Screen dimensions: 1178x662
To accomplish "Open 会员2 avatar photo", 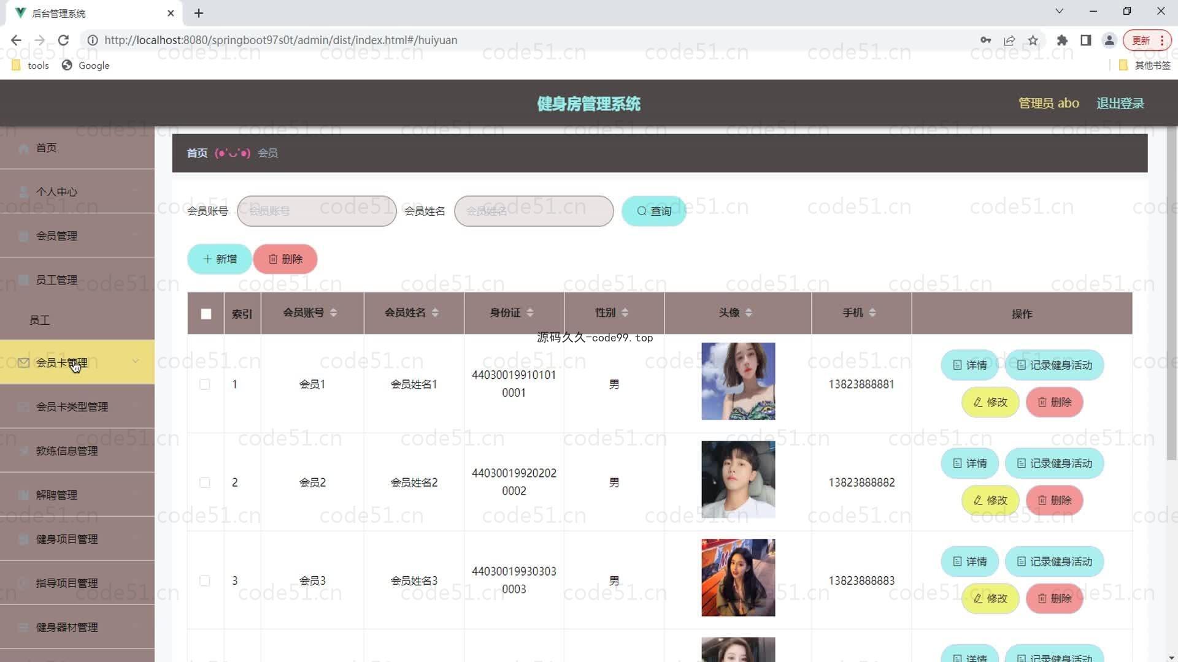I will (x=738, y=479).
